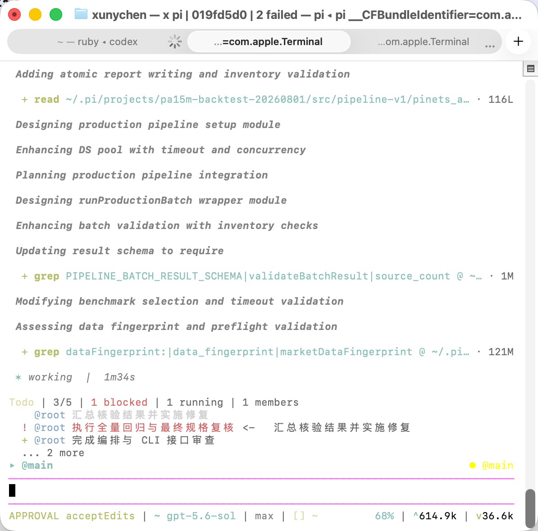538x531 pixels.
Task: Switch to the "…om.apple.Terminal" tab
Action: point(423,41)
